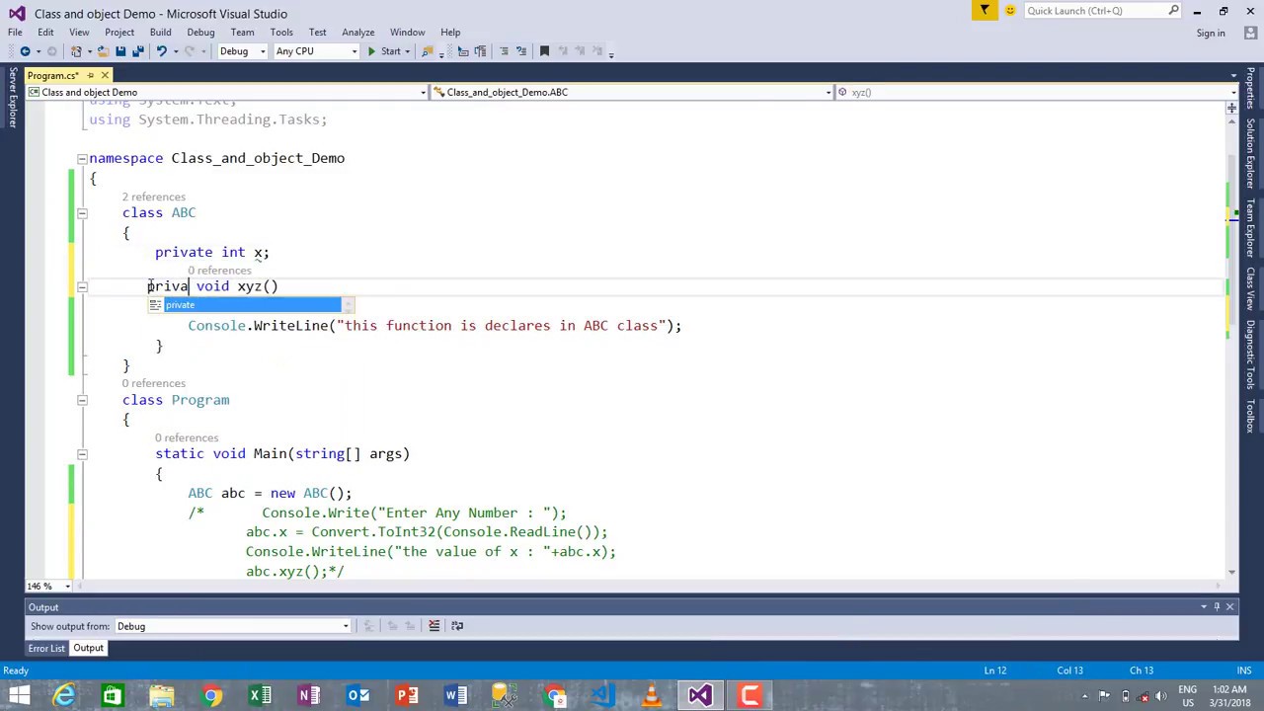The image size is (1264, 711).
Task: Click the Find in Files toolbar icon
Action: click(428, 51)
